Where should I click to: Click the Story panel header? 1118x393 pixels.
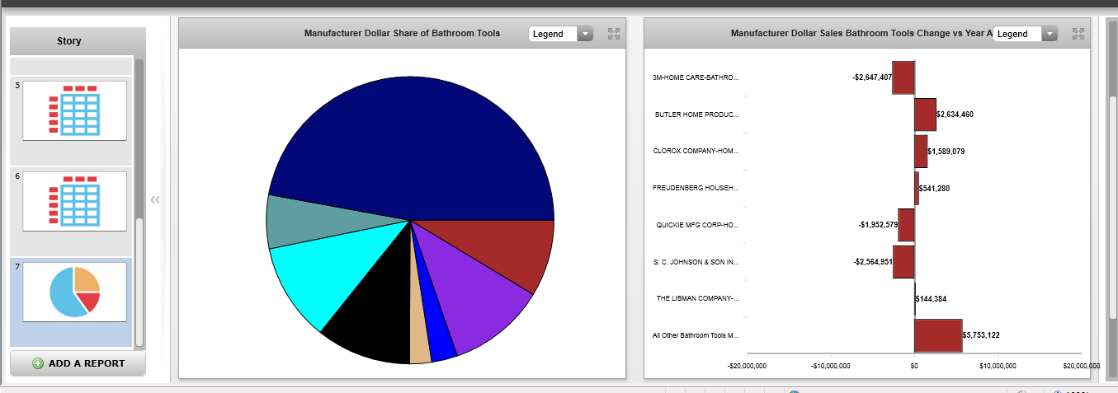click(69, 40)
